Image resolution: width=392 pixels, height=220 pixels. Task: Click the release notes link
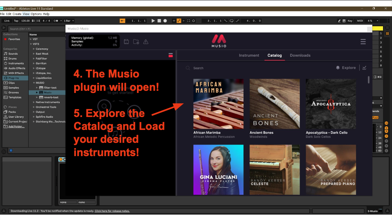click(x=112, y=211)
